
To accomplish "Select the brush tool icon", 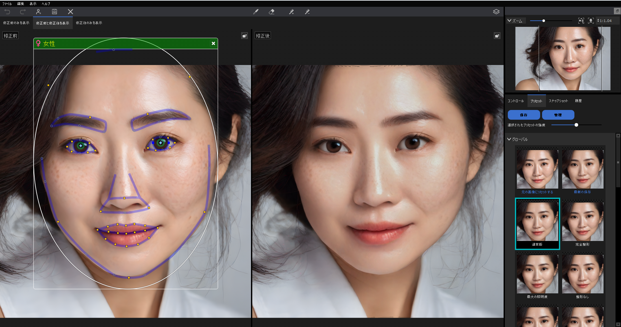I will [x=256, y=12].
